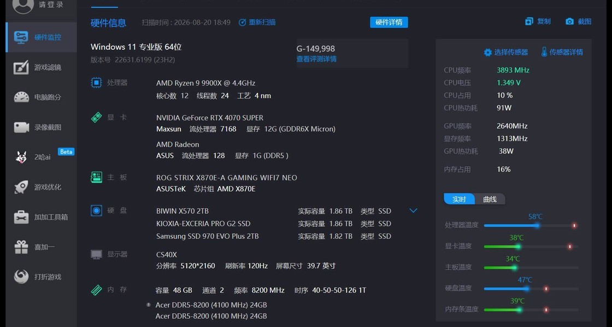Image resolution: width=612 pixels, height=327 pixels.
Task: Click the graphics card icon
Action: [x=96, y=117]
